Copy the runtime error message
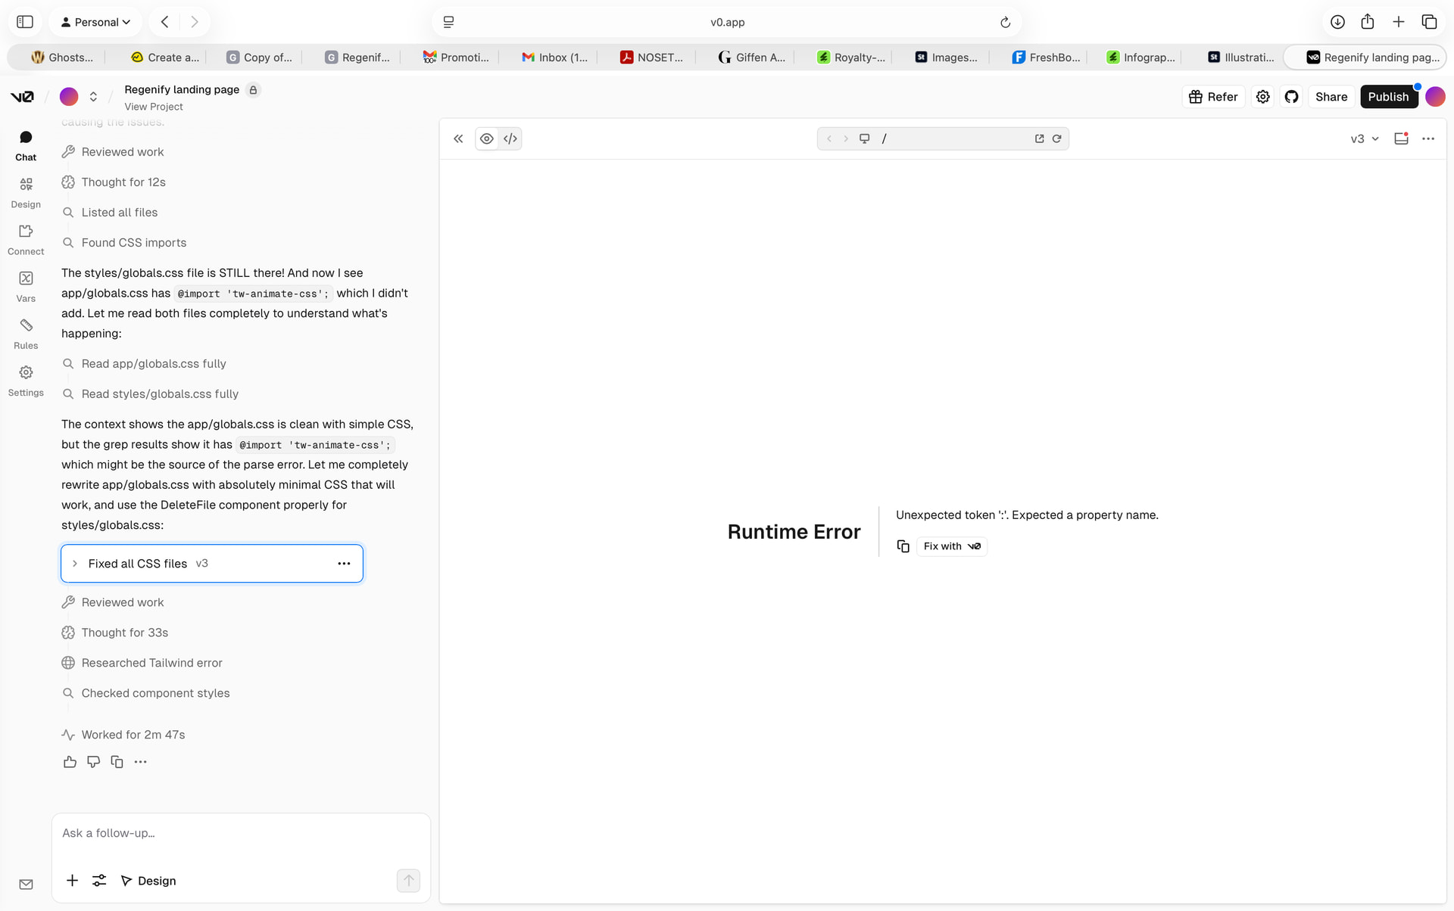The image size is (1454, 911). click(x=903, y=546)
